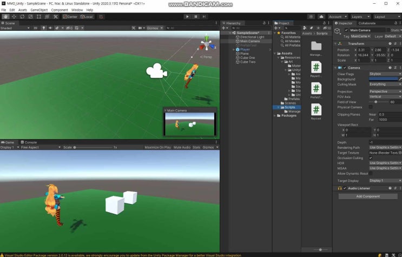Disable the Audio Listener component checkbox

pyautogui.click(x=345, y=188)
